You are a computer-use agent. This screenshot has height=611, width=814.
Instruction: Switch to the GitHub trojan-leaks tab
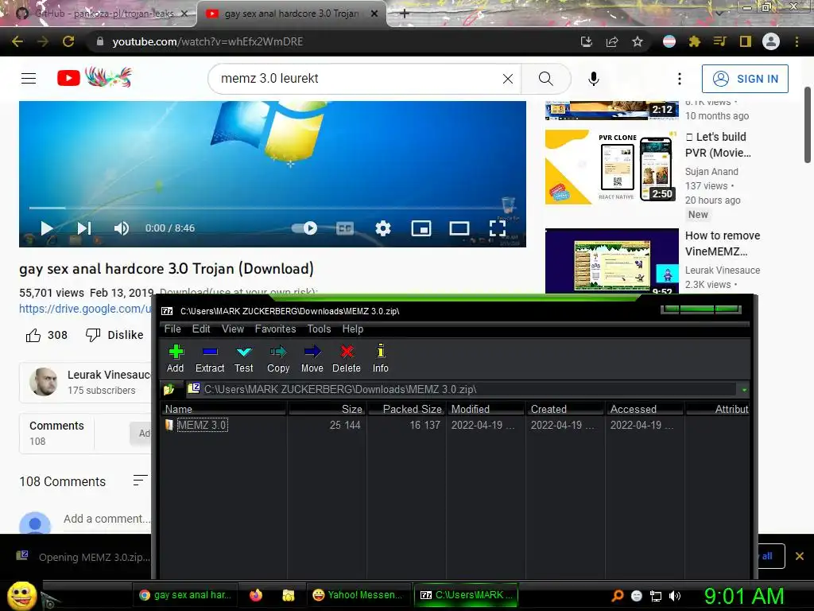click(99, 14)
